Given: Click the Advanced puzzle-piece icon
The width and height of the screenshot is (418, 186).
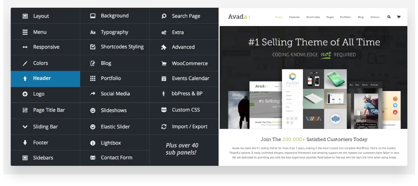Looking at the screenshot, I should point(164,47).
